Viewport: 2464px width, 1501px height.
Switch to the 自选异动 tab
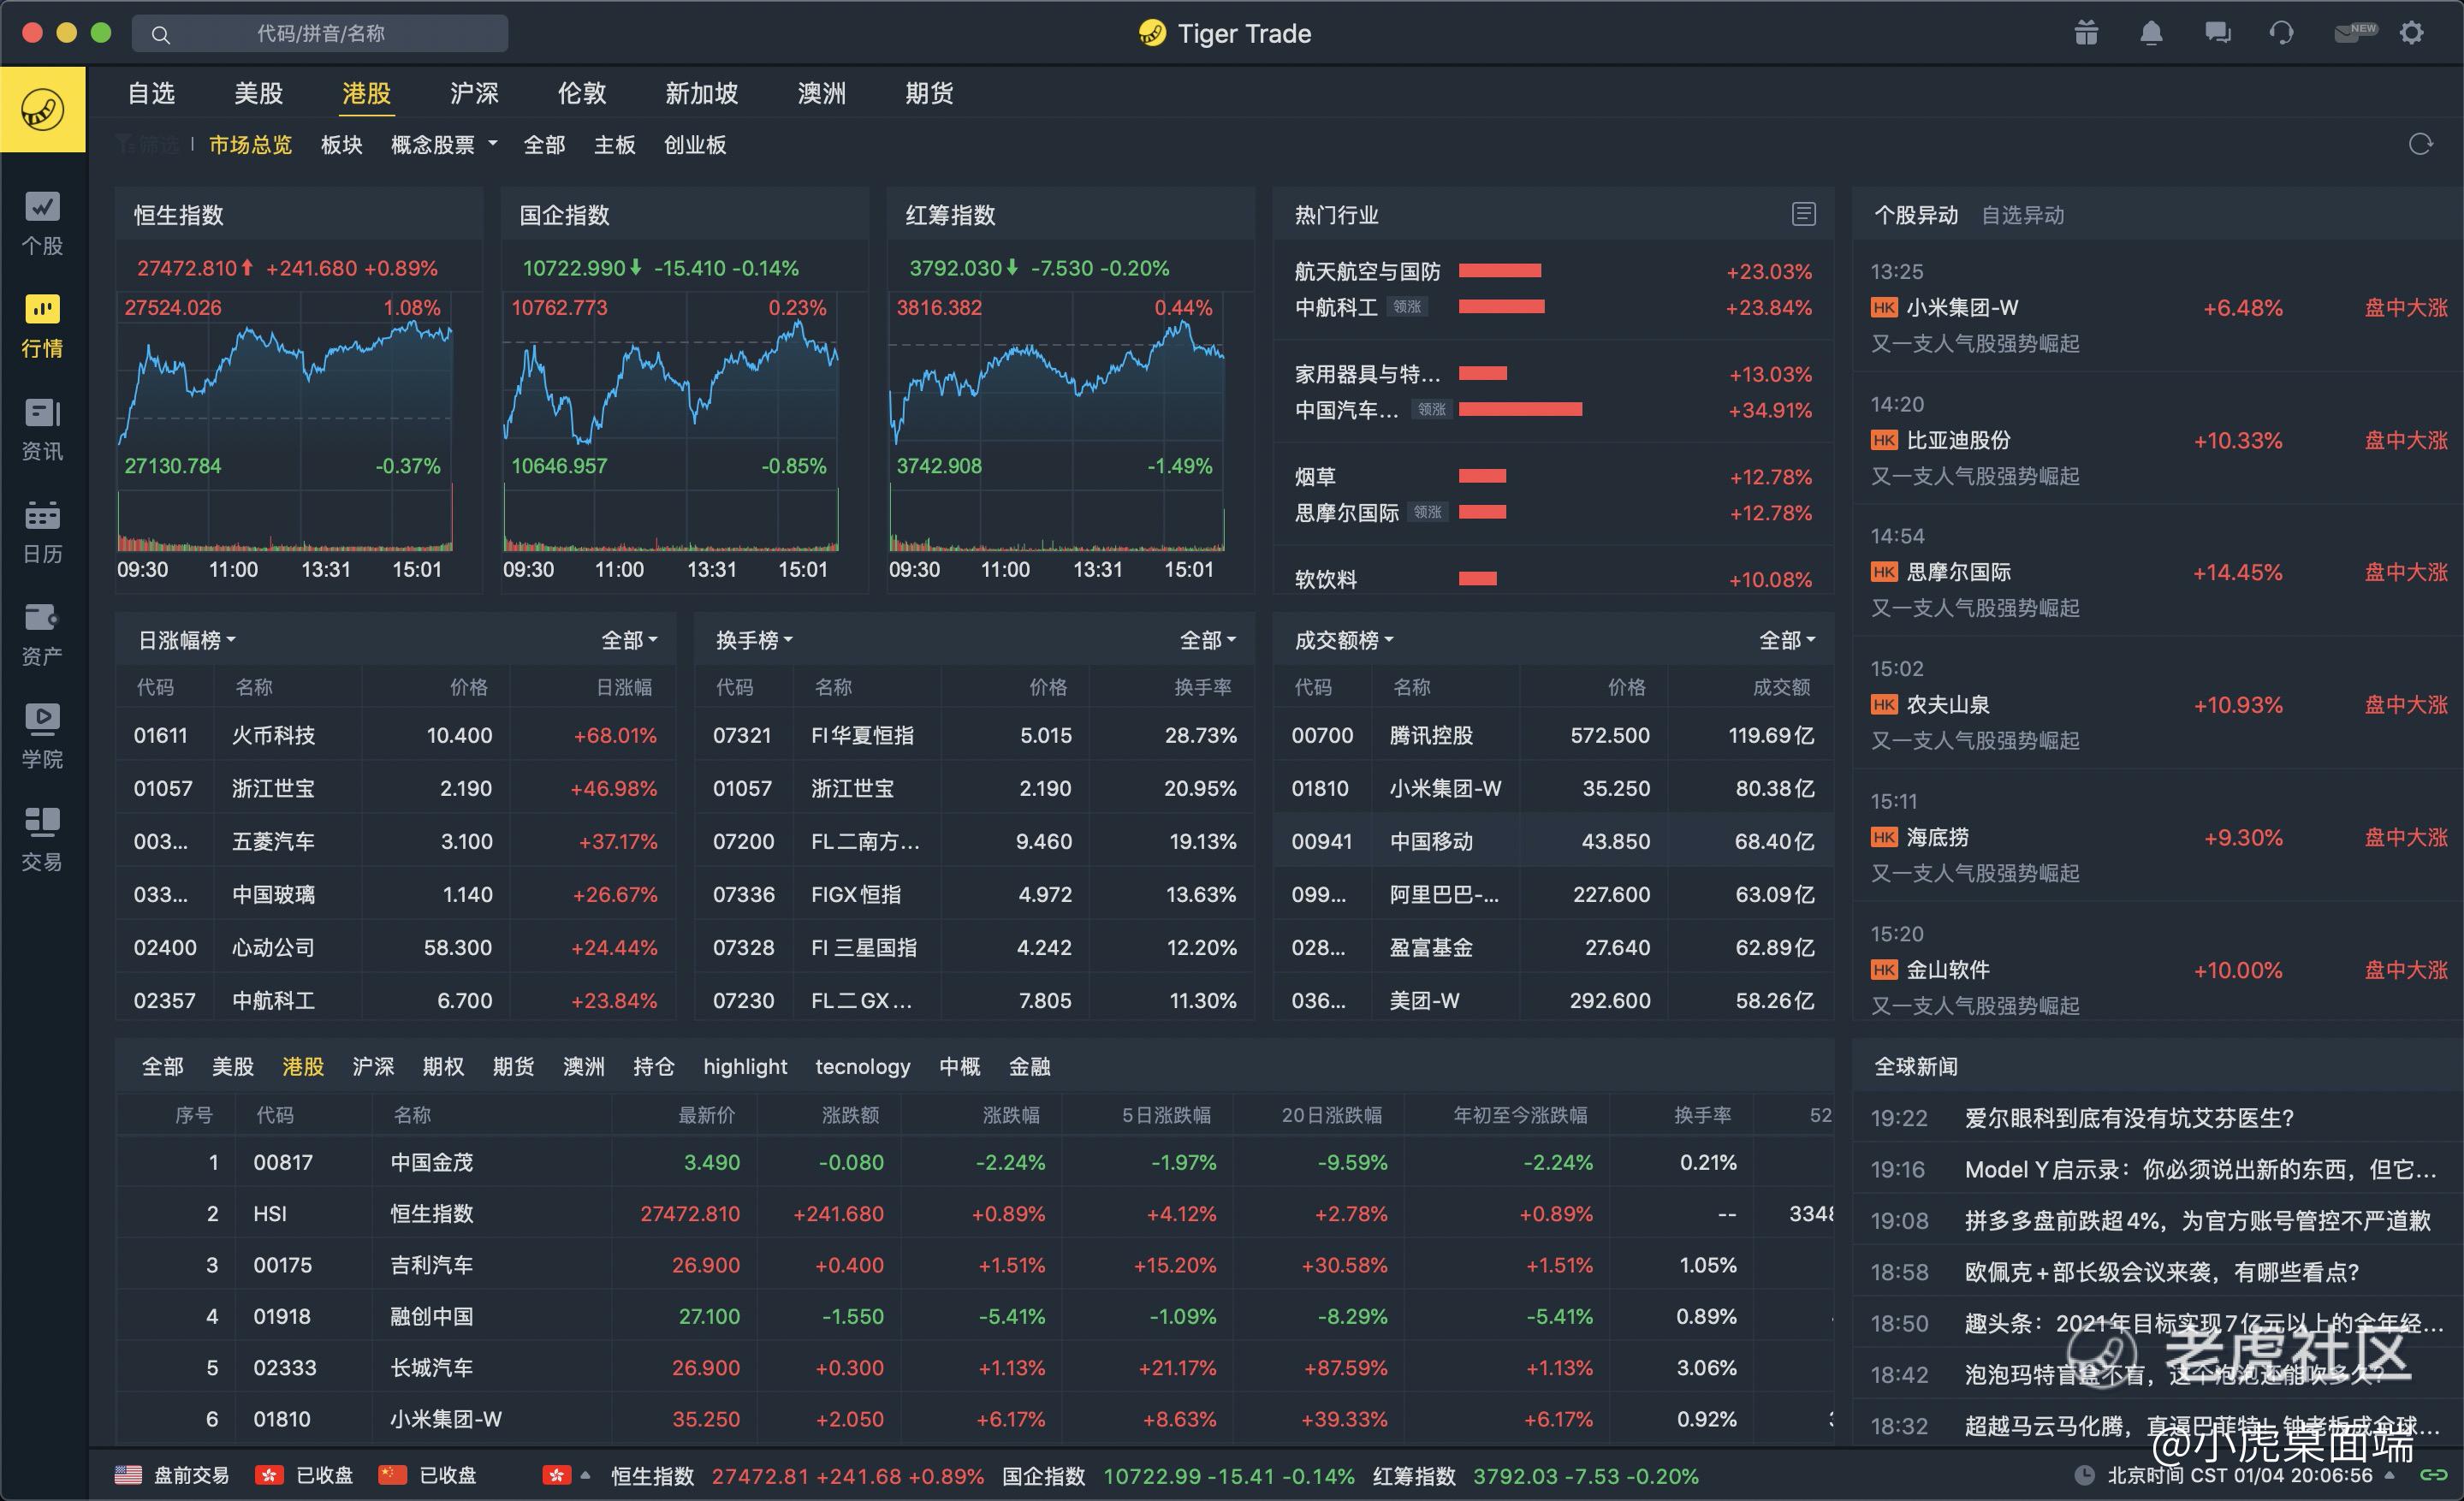pos(2022,215)
